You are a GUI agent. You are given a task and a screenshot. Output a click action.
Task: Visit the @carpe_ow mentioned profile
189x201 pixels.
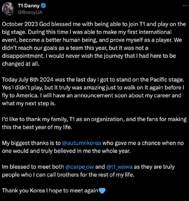[x=80, y=167]
